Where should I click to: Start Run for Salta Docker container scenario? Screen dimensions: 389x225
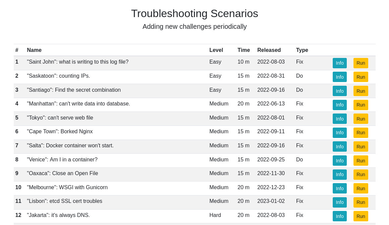(361, 146)
